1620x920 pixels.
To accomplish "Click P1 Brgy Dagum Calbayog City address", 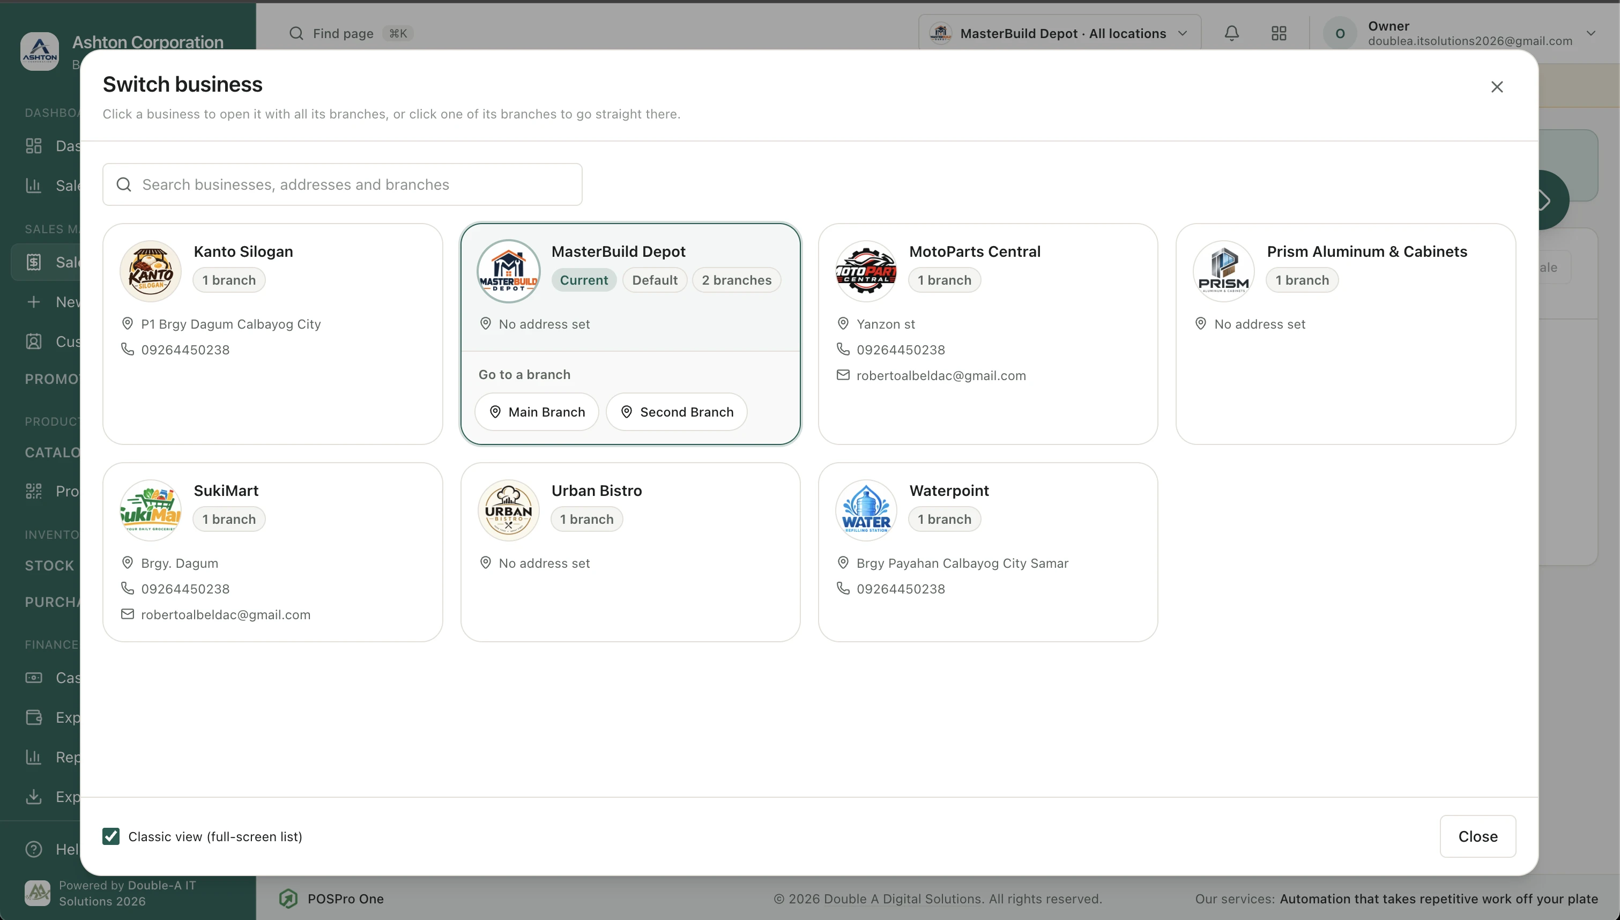I will pyautogui.click(x=231, y=324).
